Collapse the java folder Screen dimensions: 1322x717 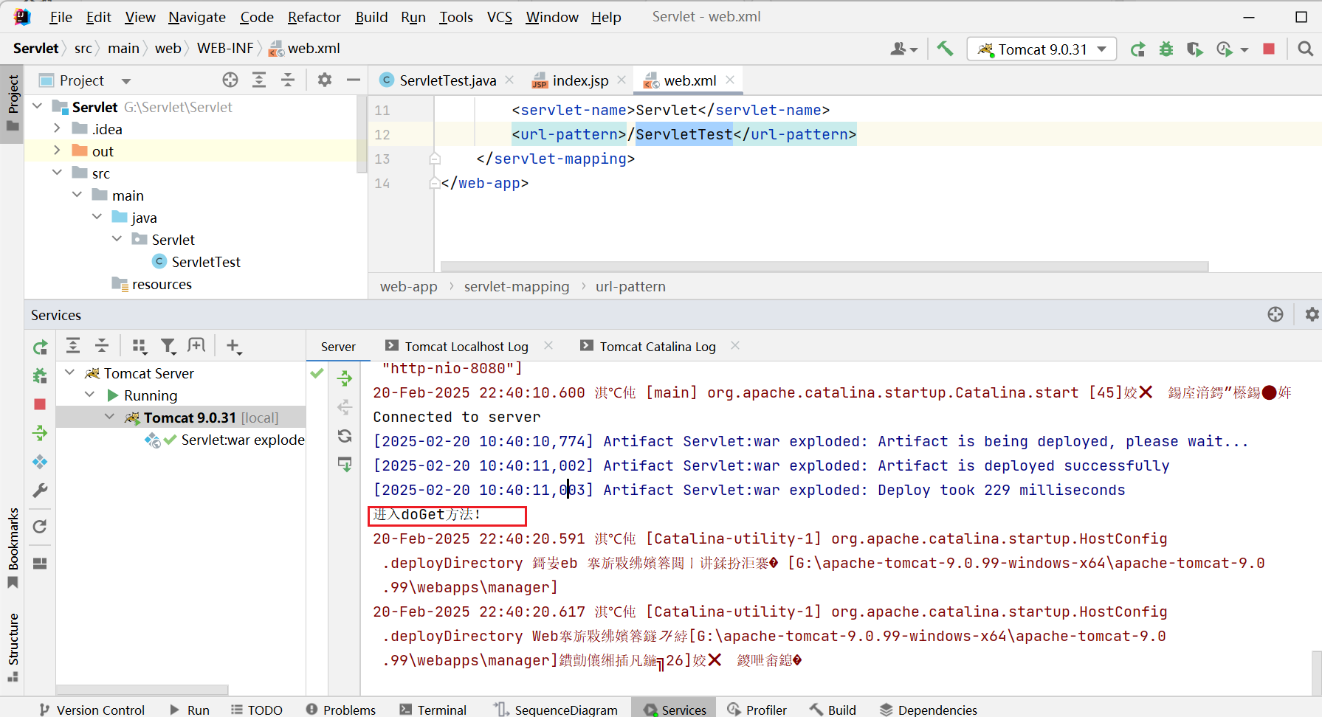[x=97, y=217]
